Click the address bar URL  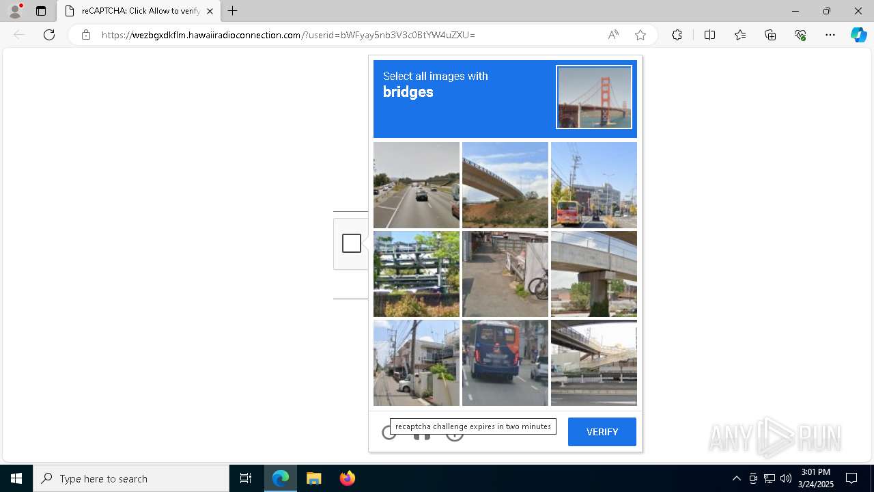coord(288,35)
